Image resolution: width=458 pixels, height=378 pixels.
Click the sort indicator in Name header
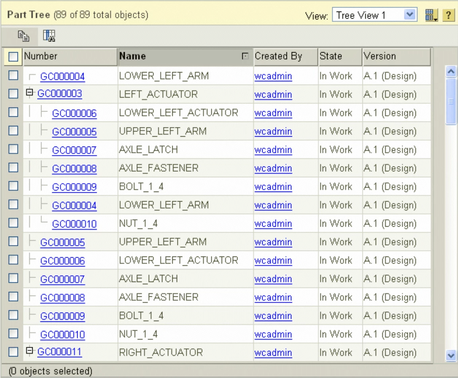point(246,56)
